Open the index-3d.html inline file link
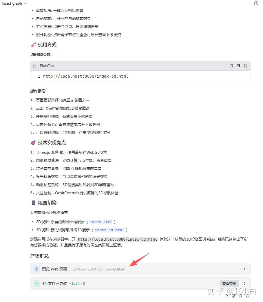The height and width of the screenshot is (302, 263). coord(109,230)
